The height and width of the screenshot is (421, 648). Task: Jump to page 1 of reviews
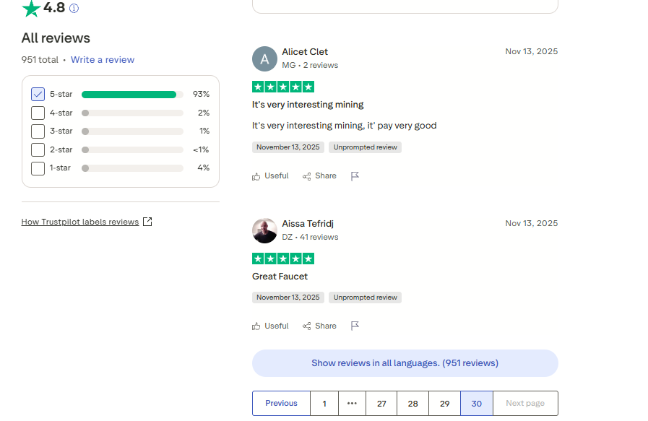tap(324, 404)
